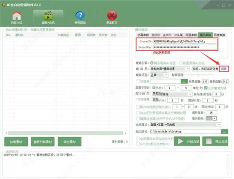Click 重新扫描素材 button
Image resolution: width=234 pixels, height=179 pixels.
43,141
